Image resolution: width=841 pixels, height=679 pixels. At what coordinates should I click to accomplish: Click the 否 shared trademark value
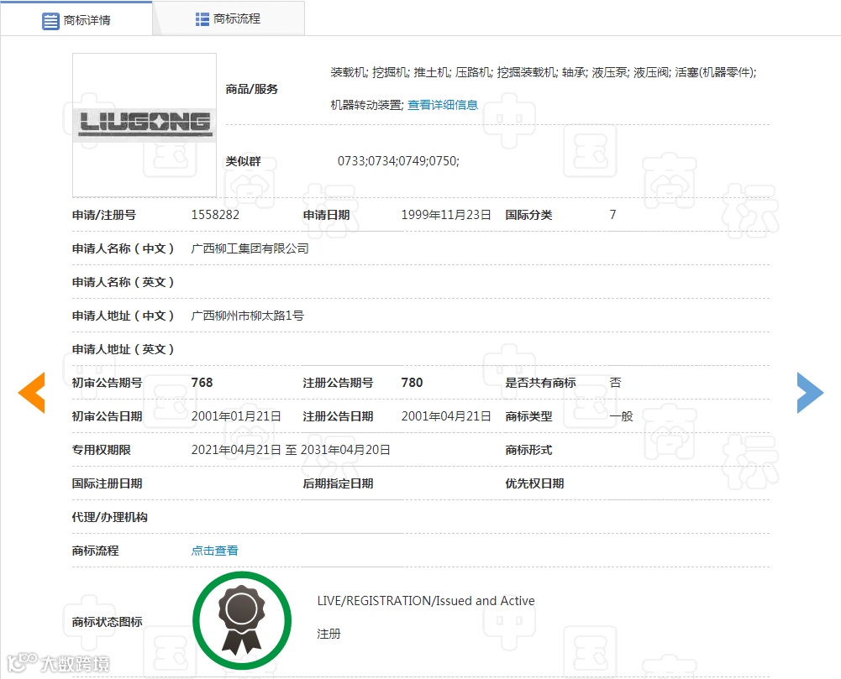point(615,383)
